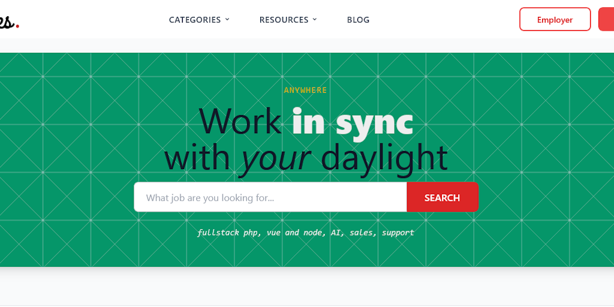
Task: Click the yellow ANYWHERE label
Action: [x=305, y=90]
